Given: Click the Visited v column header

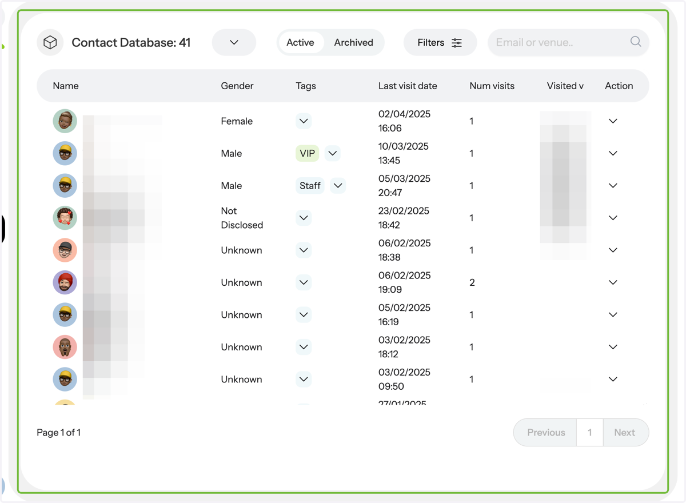Looking at the screenshot, I should click(565, 86).
